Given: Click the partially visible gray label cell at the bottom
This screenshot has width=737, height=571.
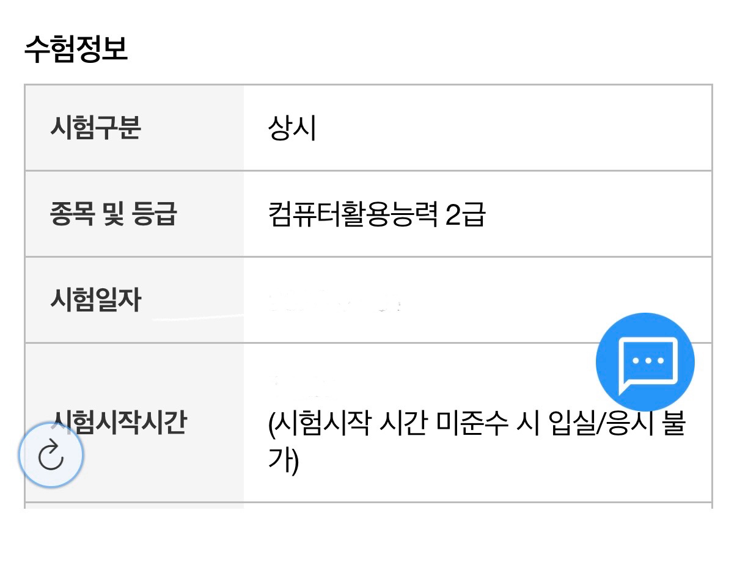Looking at the screenshot, I should tap(134, 506).
